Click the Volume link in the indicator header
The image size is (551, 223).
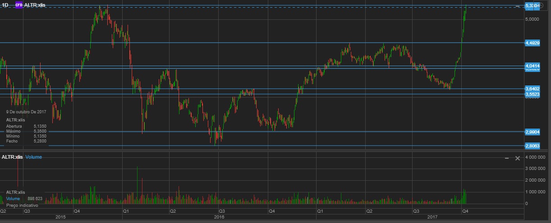[x=34, y=157]
